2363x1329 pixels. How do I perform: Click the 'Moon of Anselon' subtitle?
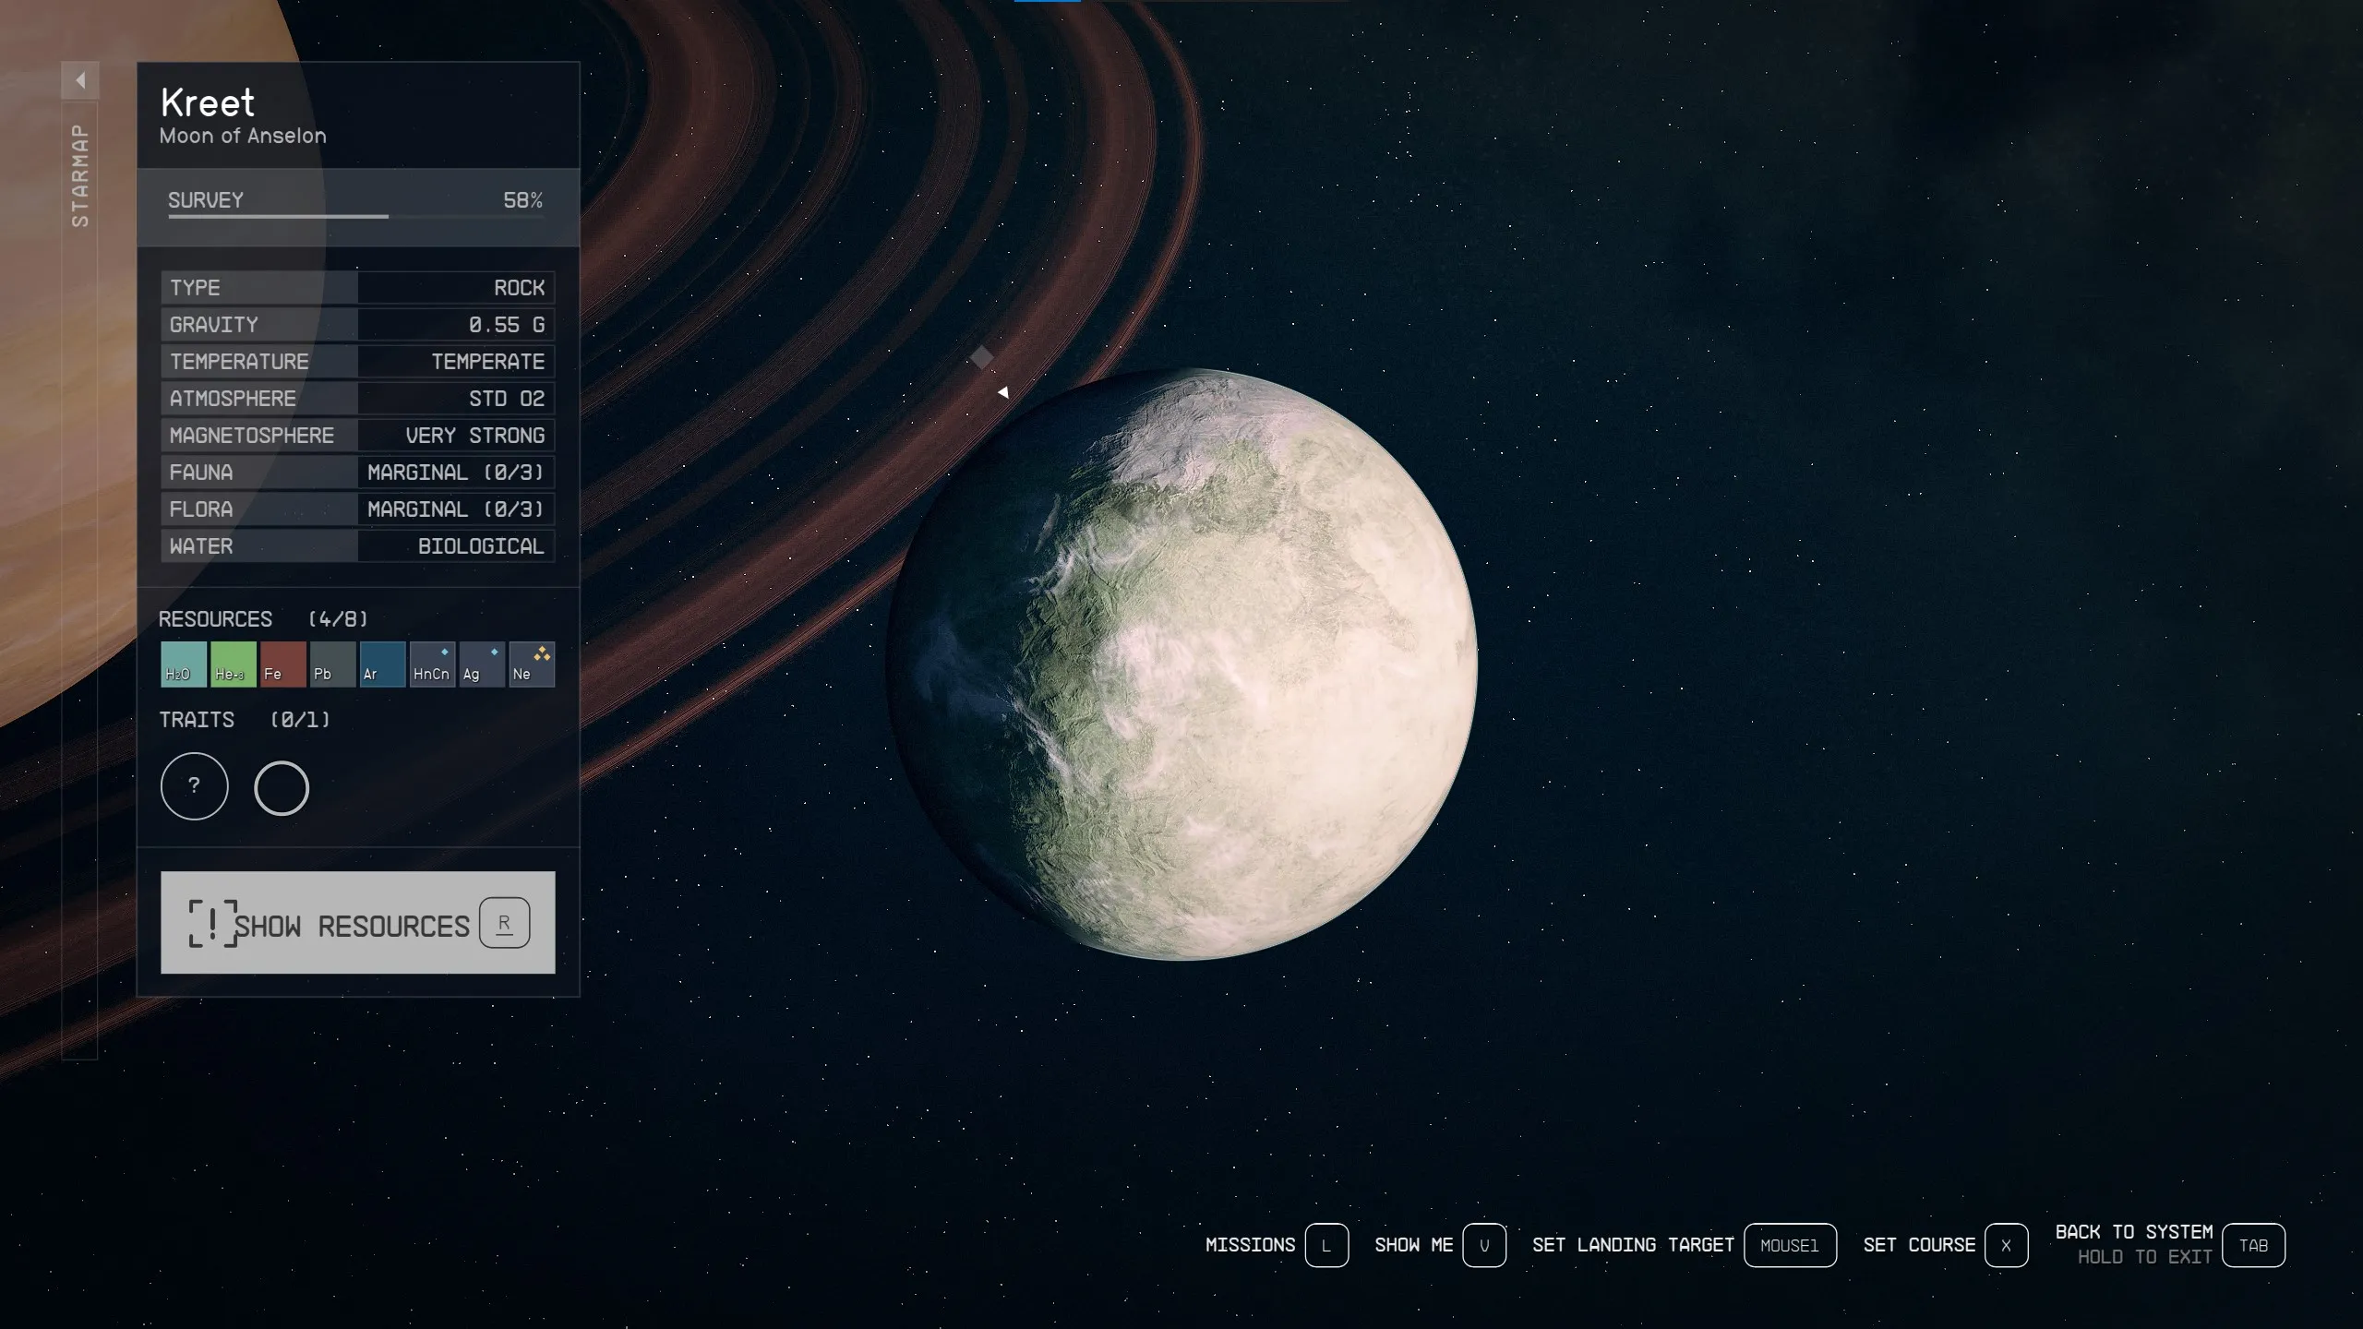tap(243, 136)
